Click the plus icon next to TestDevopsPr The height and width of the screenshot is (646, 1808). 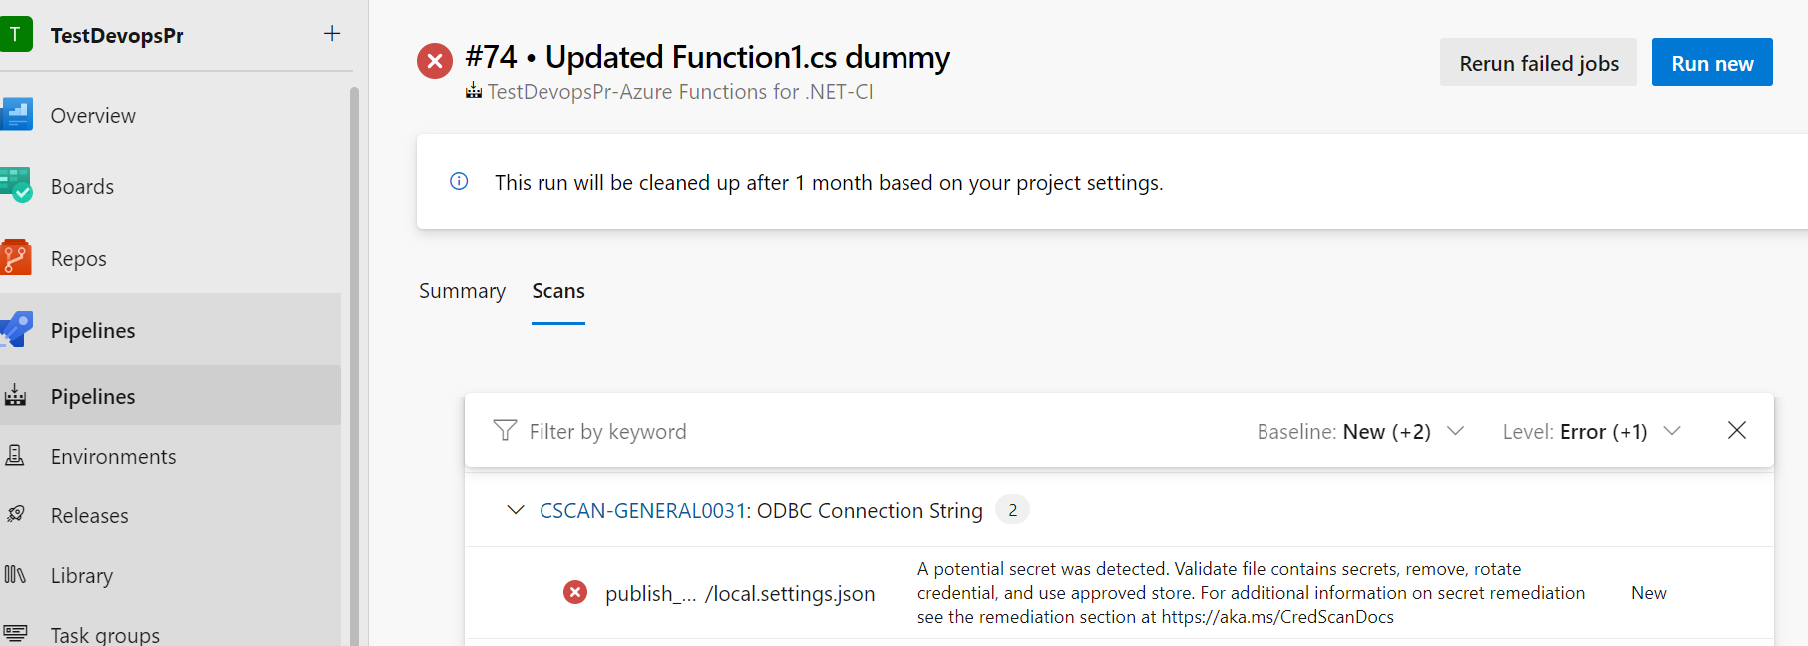(x=332, y=34)
